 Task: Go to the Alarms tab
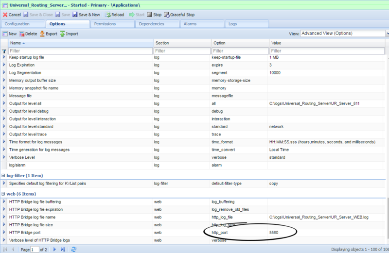(x=202, y=24)
